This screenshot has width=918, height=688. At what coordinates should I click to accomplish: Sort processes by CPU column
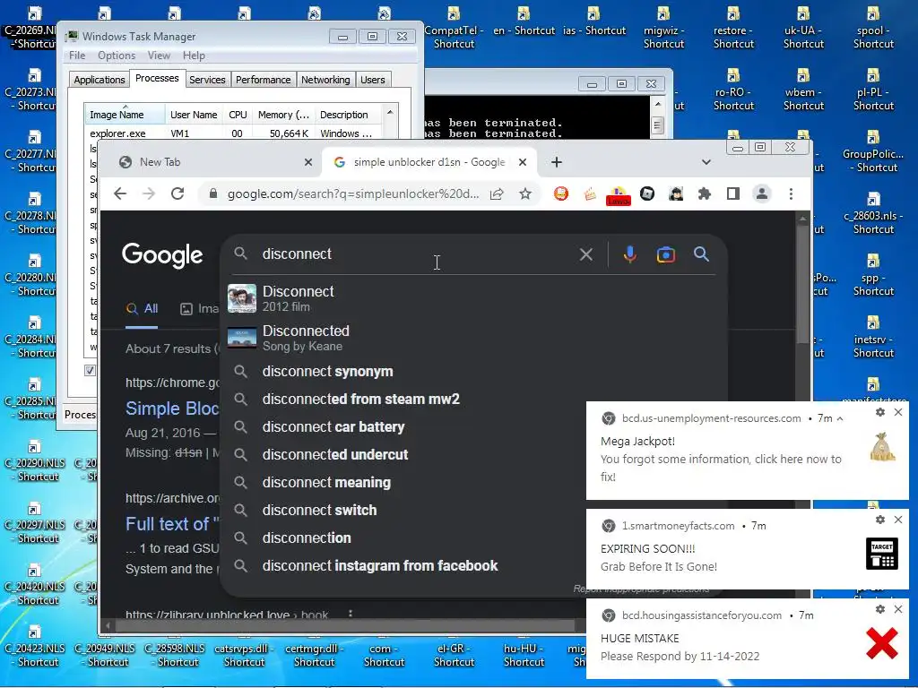[238, 115]
